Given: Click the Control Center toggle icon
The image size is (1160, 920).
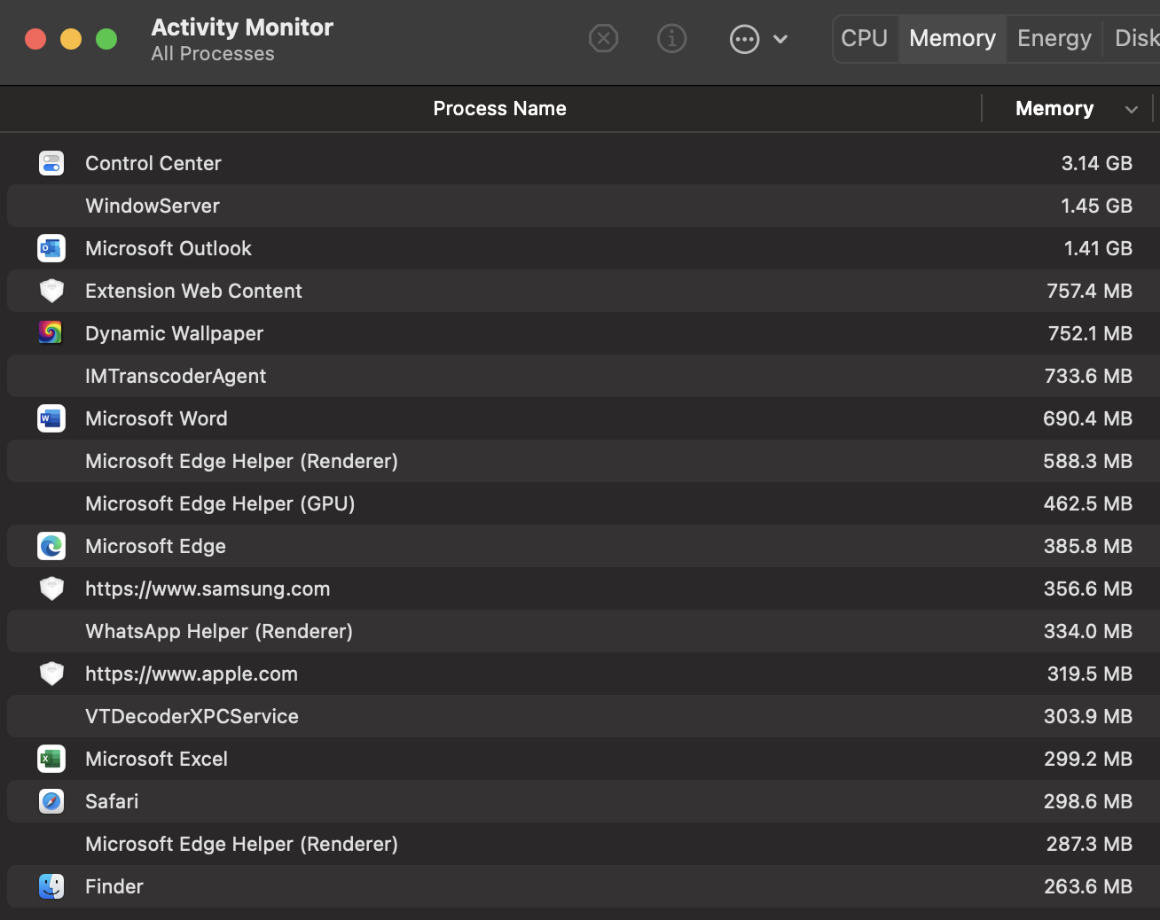Looking at the screenshot, I should [51, 163].
